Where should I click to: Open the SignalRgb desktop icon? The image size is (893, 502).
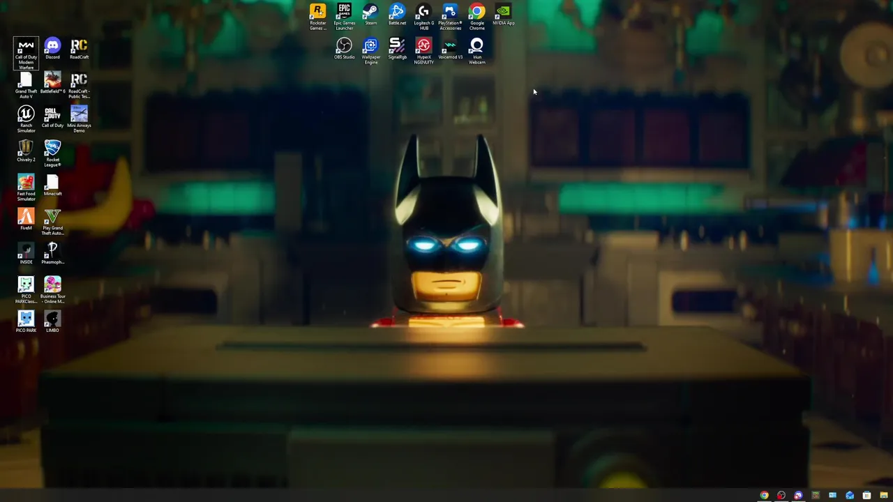397,49
